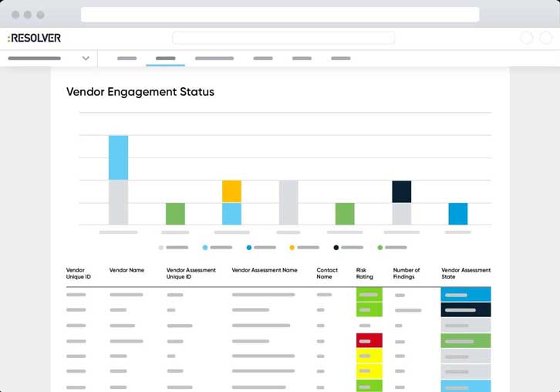Click the rightmost circular icon in the header
This screenshot has height=392, width=560.
tap(546, 38)
